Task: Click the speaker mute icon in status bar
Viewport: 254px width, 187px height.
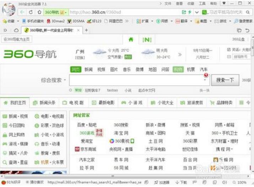Action: pos(225,182)
